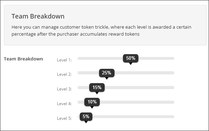
Task: Click Level 1 slider track right end
Action: [x=173, y=58]
